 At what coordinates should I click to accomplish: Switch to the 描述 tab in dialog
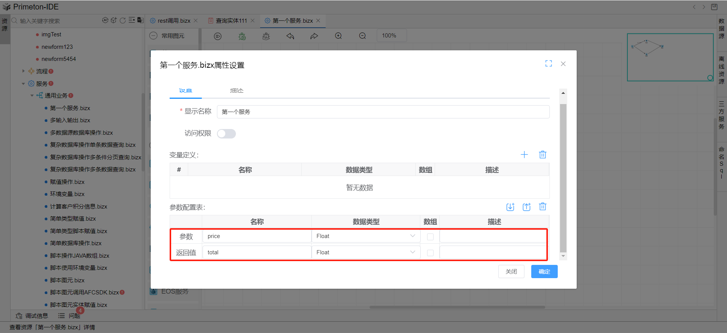(237, 91)
